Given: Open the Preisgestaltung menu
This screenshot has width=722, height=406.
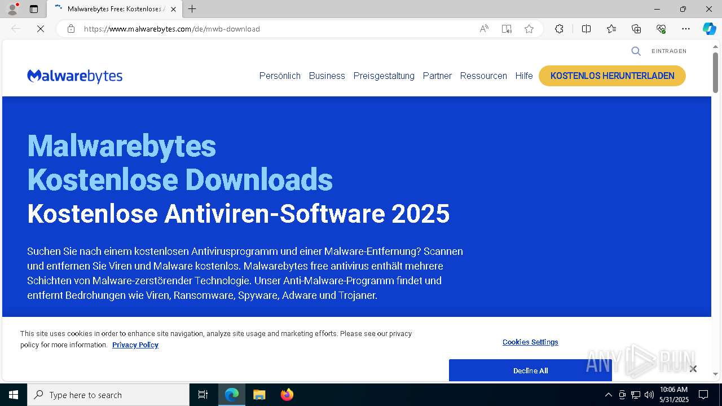Looking at the screenshot, I should click(x=384, y=76).
